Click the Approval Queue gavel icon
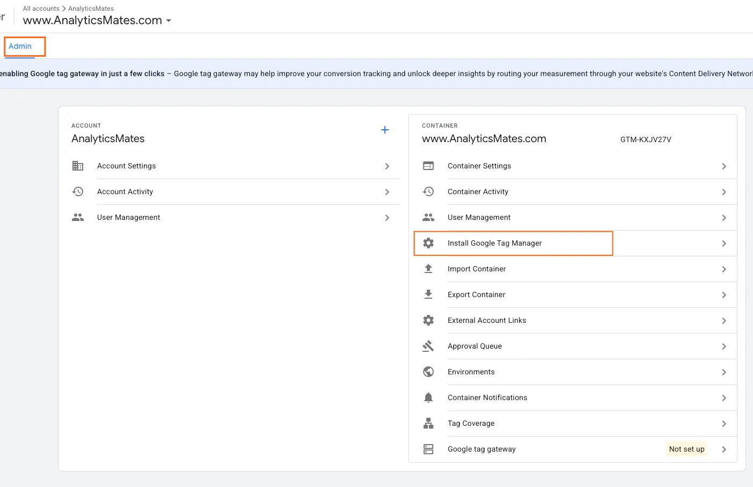Viewport: 753px width, 487px height. (x=428, y=346)
